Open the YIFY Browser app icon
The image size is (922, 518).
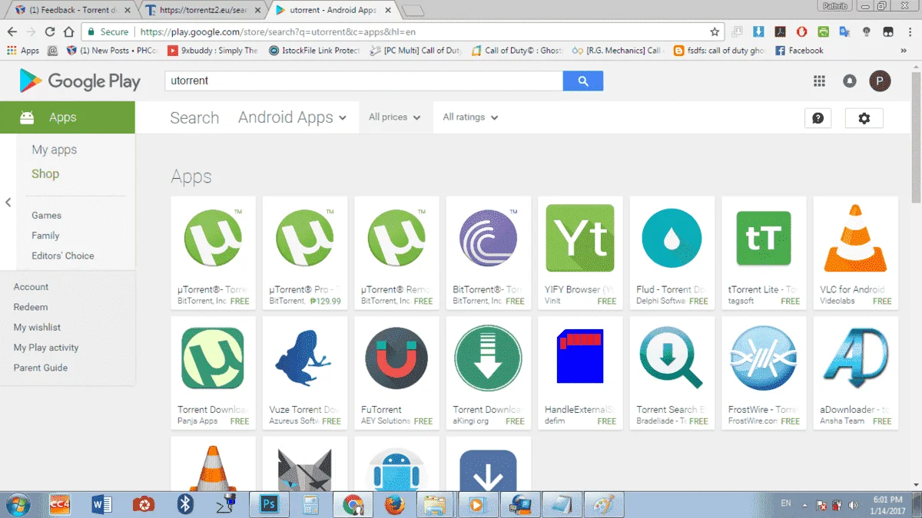pyautogui.click(x=579, y=237)
